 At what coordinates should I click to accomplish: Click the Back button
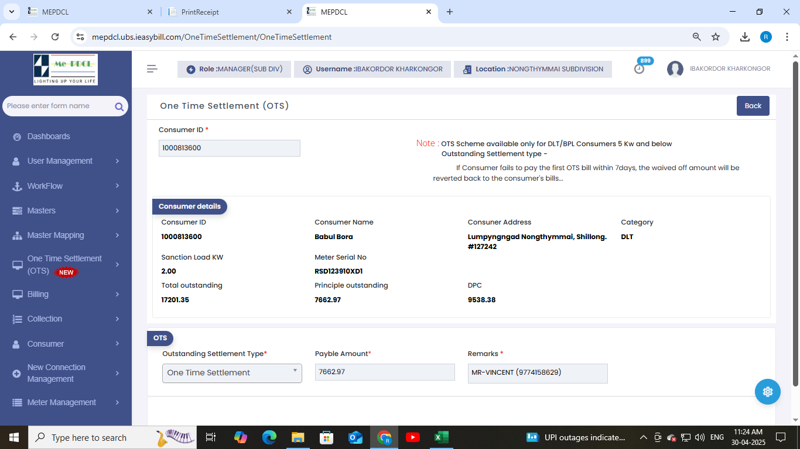point(753,106)
